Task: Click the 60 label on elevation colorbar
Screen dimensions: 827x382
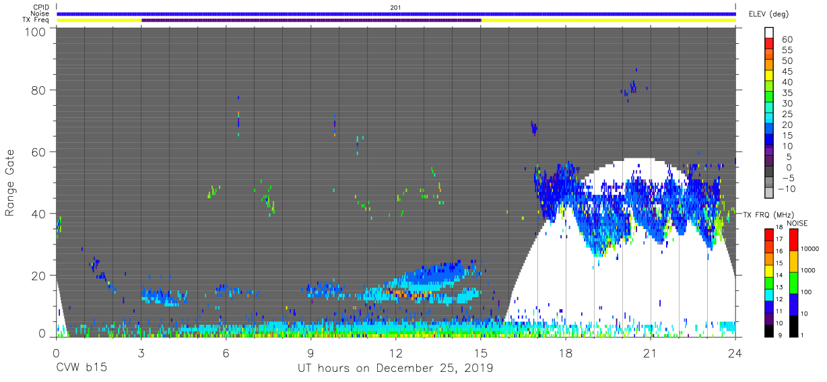Action: (787, 40)
